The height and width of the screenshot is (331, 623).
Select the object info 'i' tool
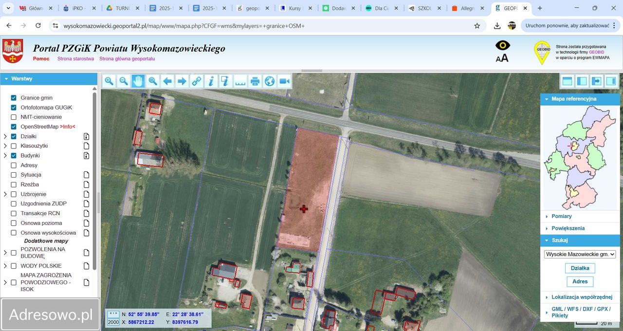(211, 81)
